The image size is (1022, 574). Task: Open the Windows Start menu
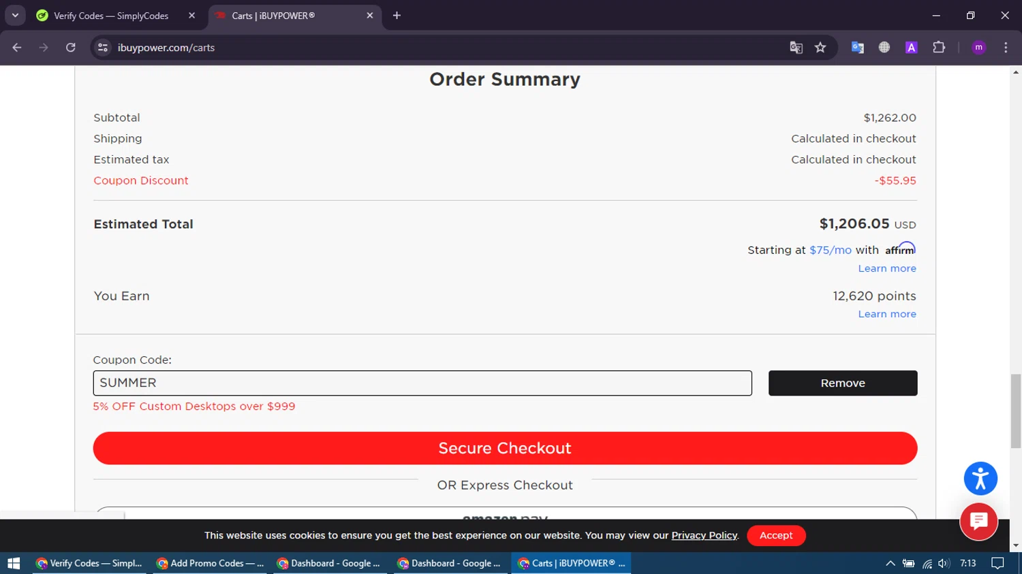point(14,563)
